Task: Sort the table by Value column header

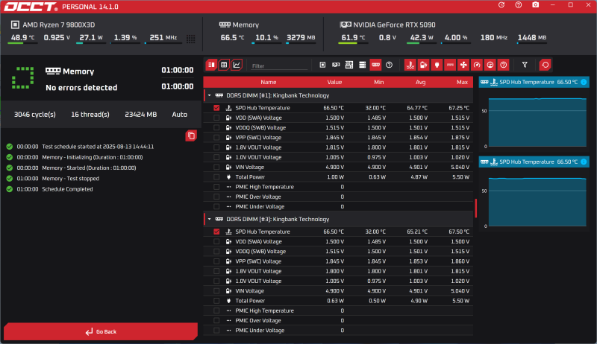Action: point(334,82)
